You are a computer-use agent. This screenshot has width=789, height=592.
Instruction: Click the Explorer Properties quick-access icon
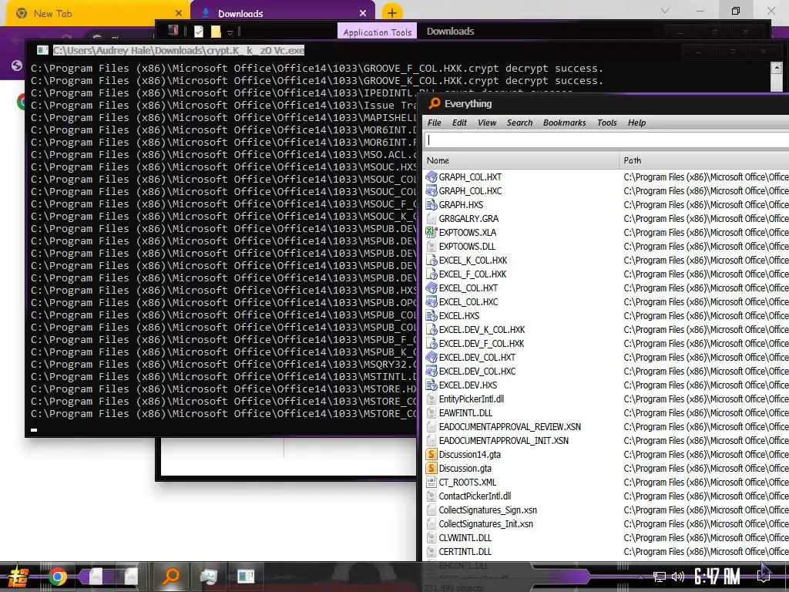pyautogui.click(x=199, y=31)
